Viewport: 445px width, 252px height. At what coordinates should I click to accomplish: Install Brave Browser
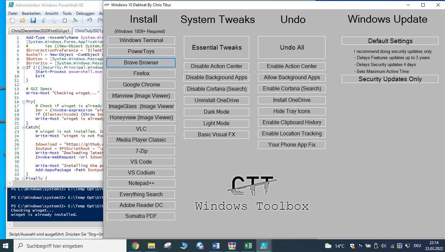coord(141,62)
